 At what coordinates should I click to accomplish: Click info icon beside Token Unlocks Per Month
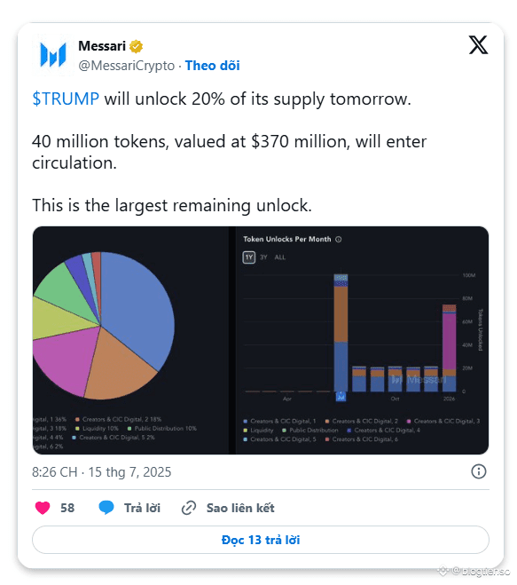point(339,240)
